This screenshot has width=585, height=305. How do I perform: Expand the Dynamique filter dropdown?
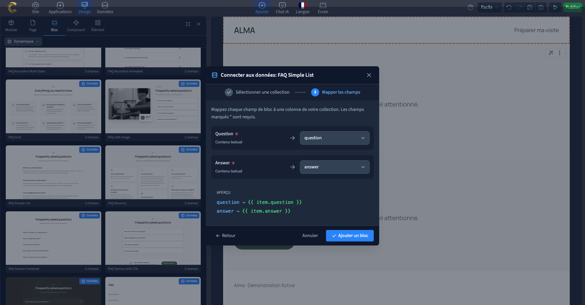(x=23, y=42)
